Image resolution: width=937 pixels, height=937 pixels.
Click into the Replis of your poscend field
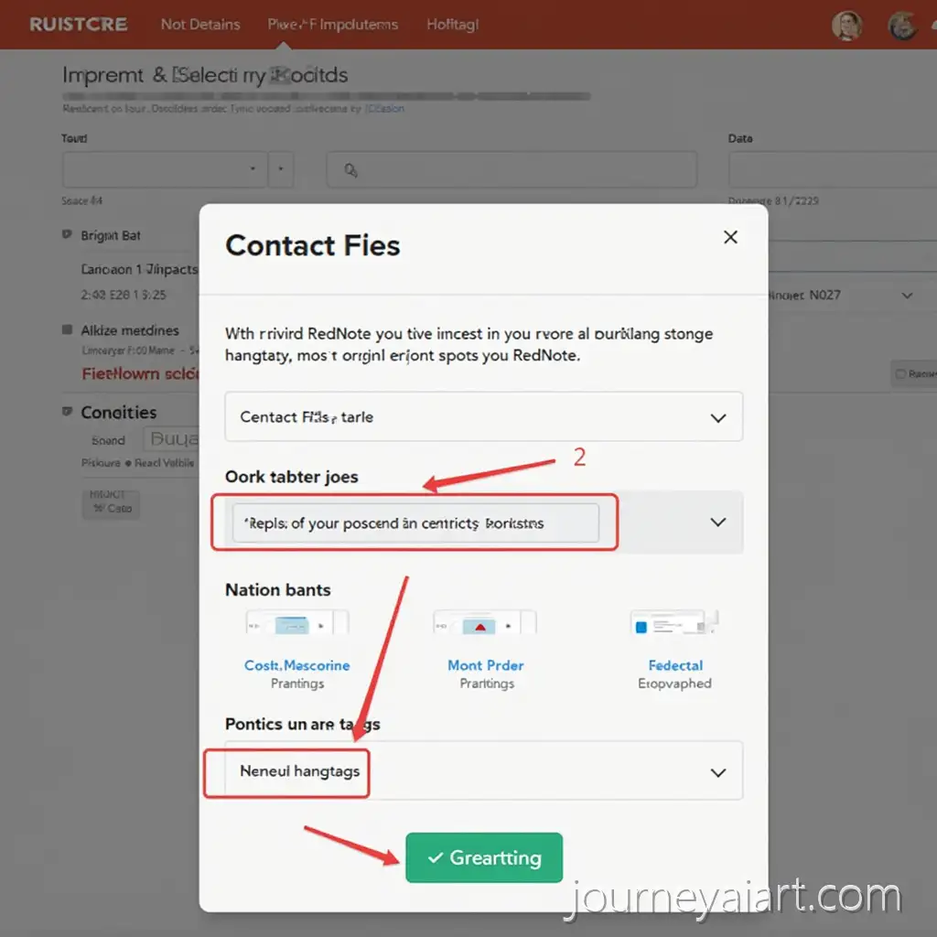pyautogui.click(x=415, y=523)
